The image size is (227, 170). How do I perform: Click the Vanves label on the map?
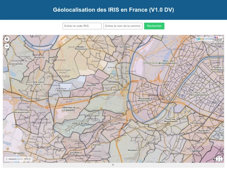point(194,123)
